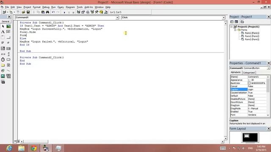Close the Toolbox panel

(9, 17)
